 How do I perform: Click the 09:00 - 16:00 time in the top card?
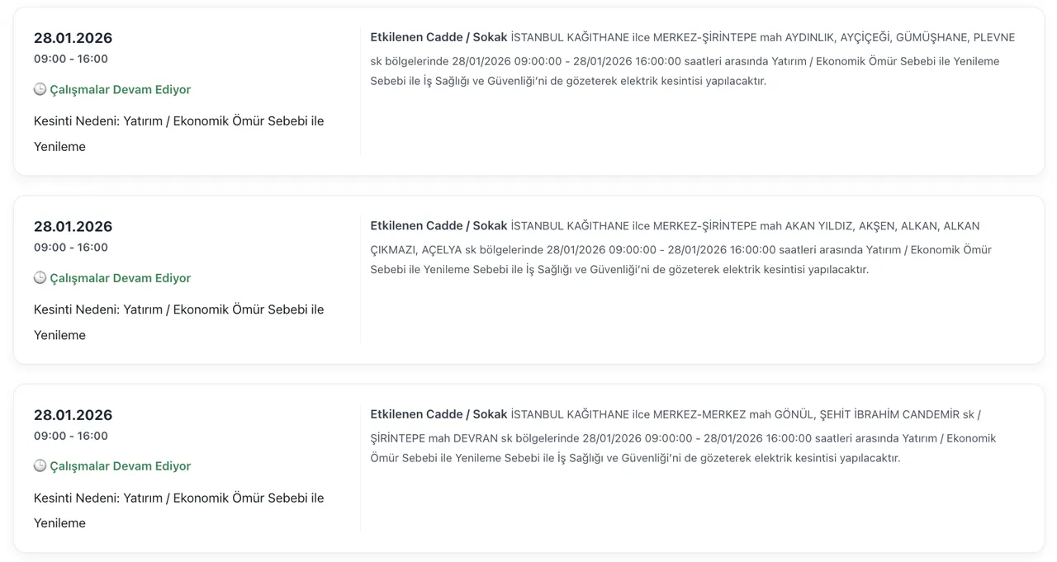[x=71, y=59]
